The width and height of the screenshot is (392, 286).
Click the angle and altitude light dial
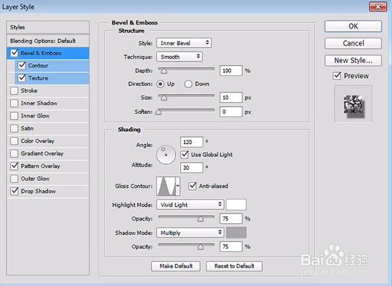click(166, 155)
